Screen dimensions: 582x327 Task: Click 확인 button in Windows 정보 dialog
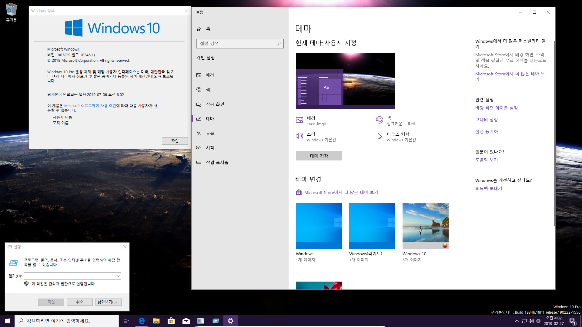coord(175,141)
